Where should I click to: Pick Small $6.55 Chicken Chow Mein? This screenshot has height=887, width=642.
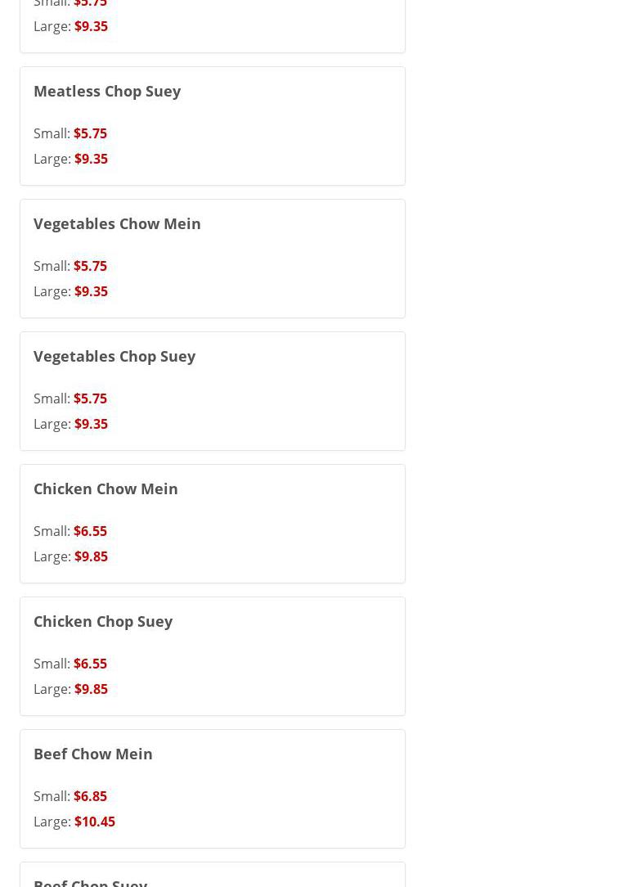tap(70, 531)
